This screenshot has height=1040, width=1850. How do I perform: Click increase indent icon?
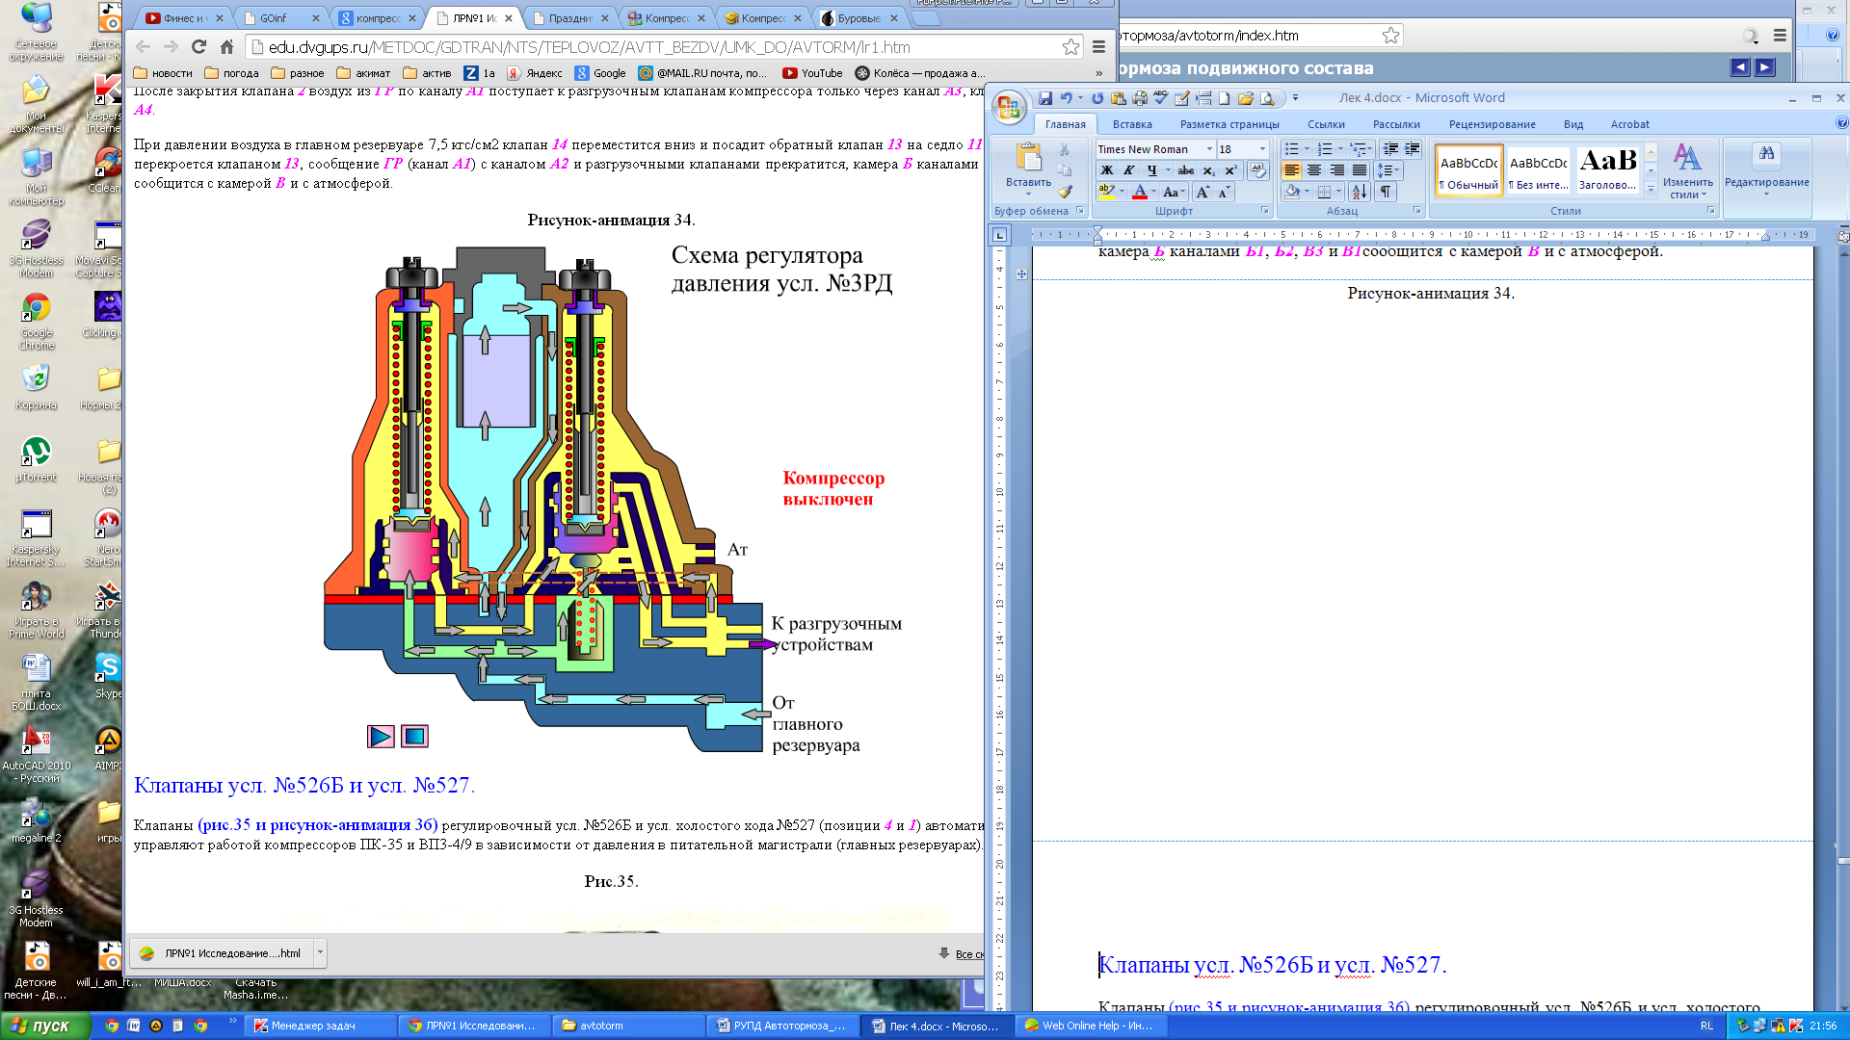pyautogui.click(x=1412, y=149)
